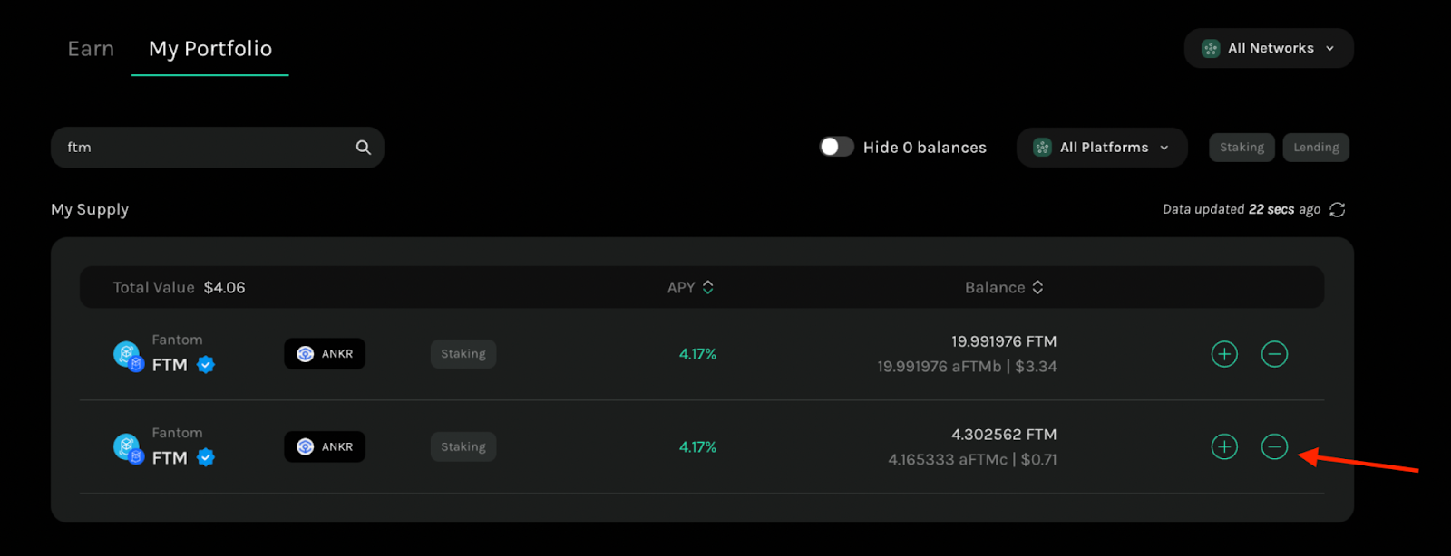1451x556 pixels.
Task: Toggle the Lending filter chip
Action: click(1316, 148)
